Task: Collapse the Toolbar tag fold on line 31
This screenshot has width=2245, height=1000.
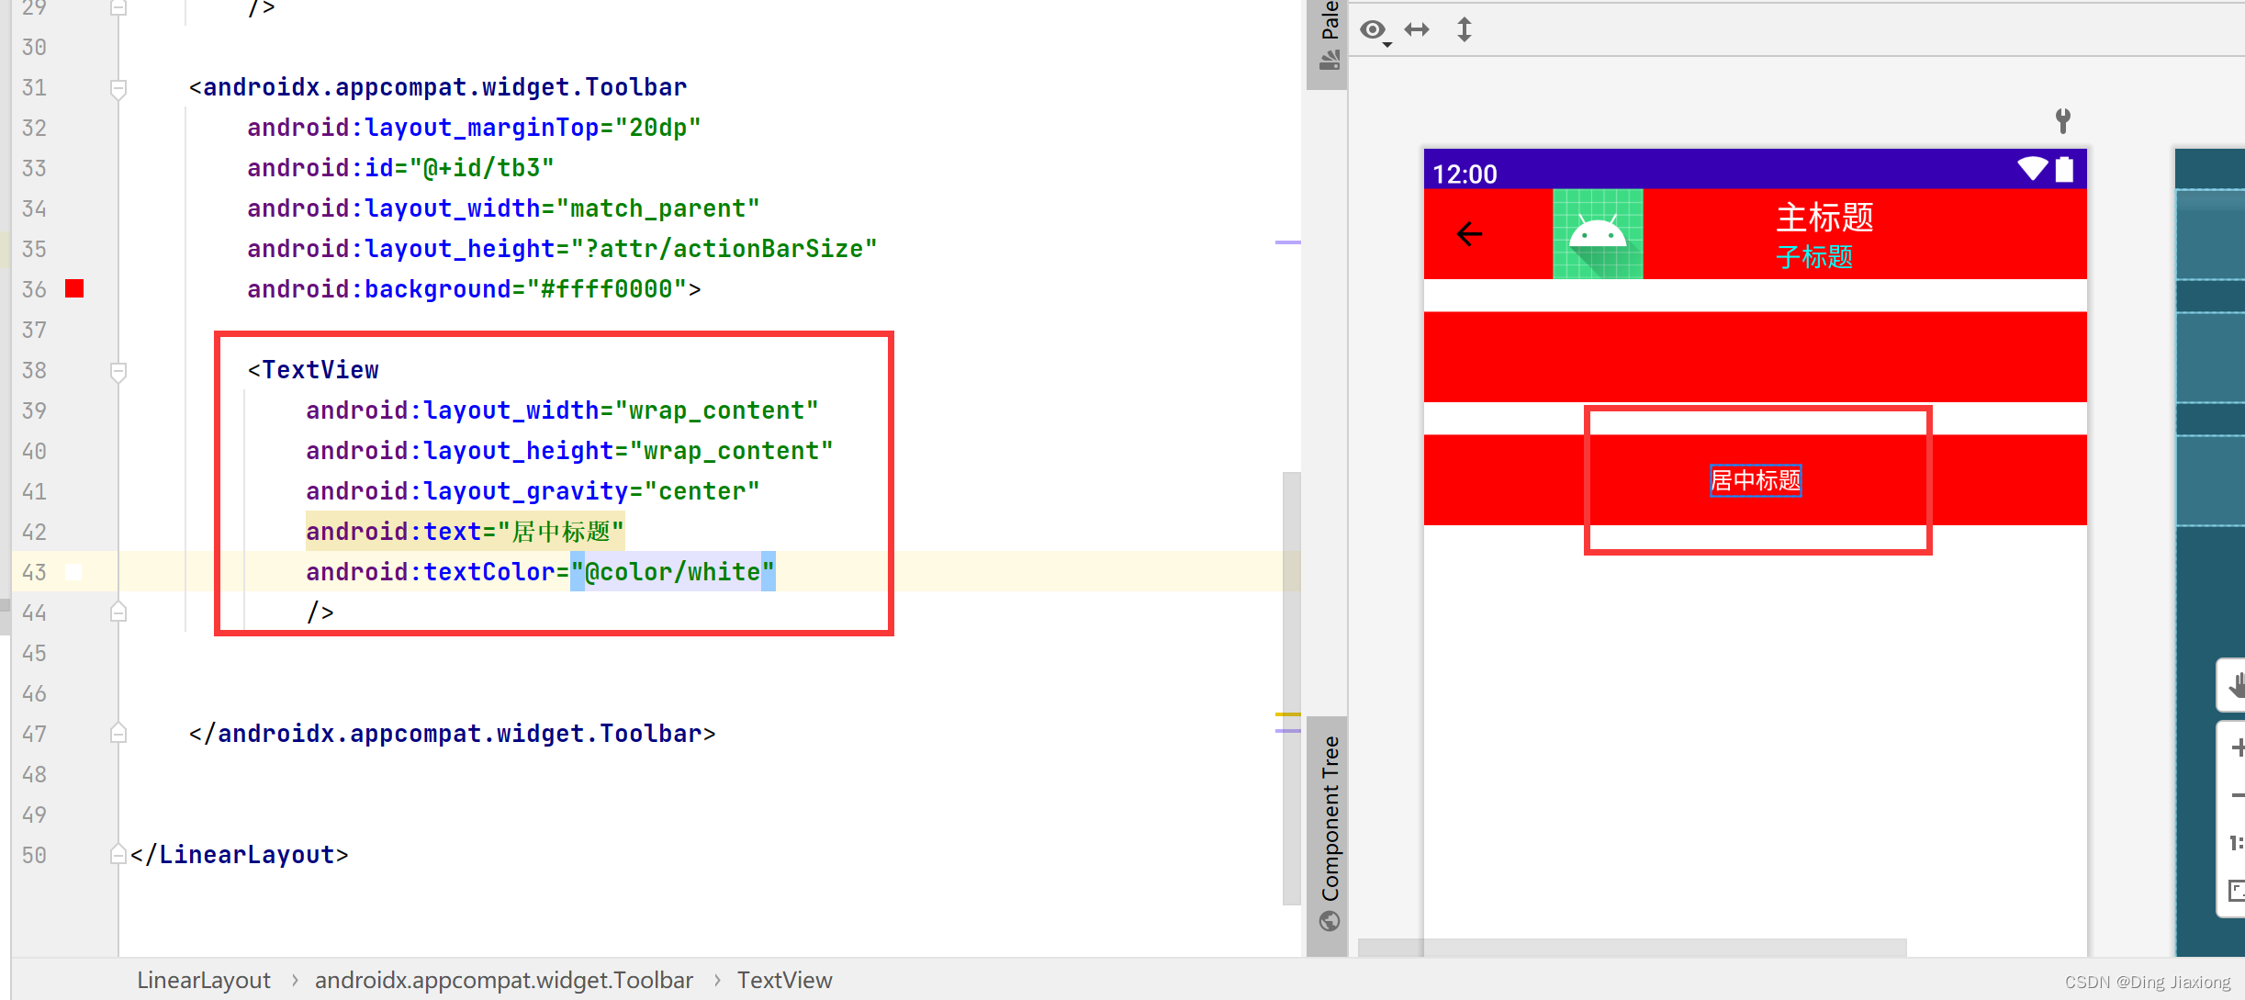Action: (118, 89)
